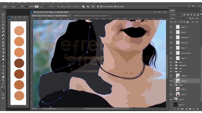The image size is (202, 113).
Task: Open the stroke line style dropdown
Action: (52, 7)
